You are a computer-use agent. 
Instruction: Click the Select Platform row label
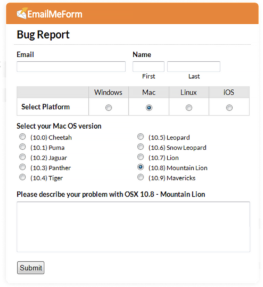[x=45, y=107]
